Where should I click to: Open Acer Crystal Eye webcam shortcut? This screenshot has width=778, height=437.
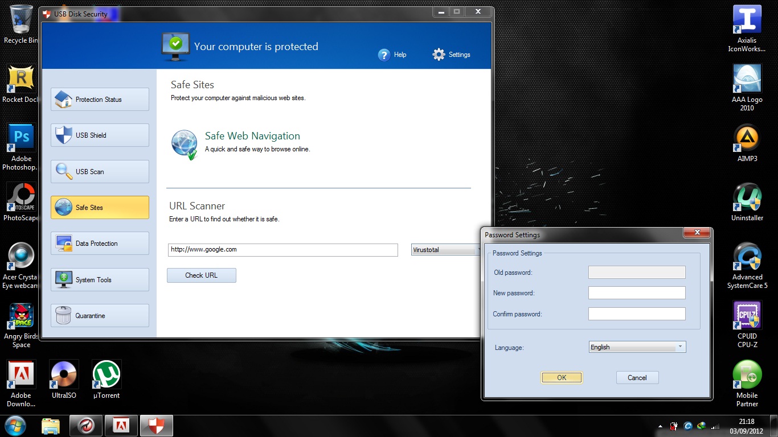tap(21, 265)
